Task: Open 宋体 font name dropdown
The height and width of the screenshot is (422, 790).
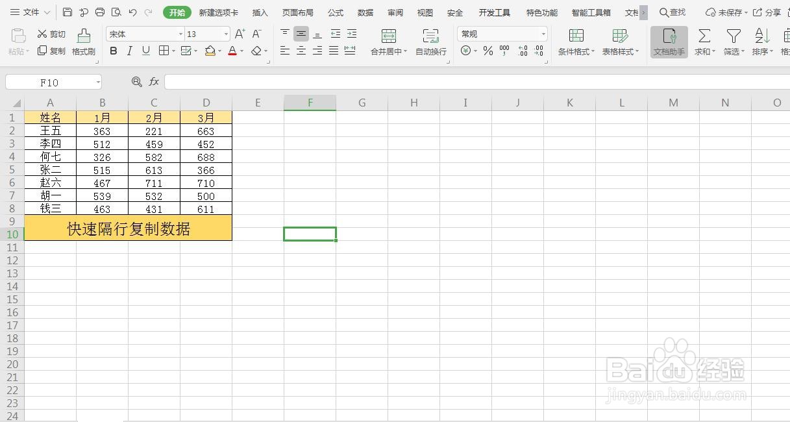Action: point(180,34)
